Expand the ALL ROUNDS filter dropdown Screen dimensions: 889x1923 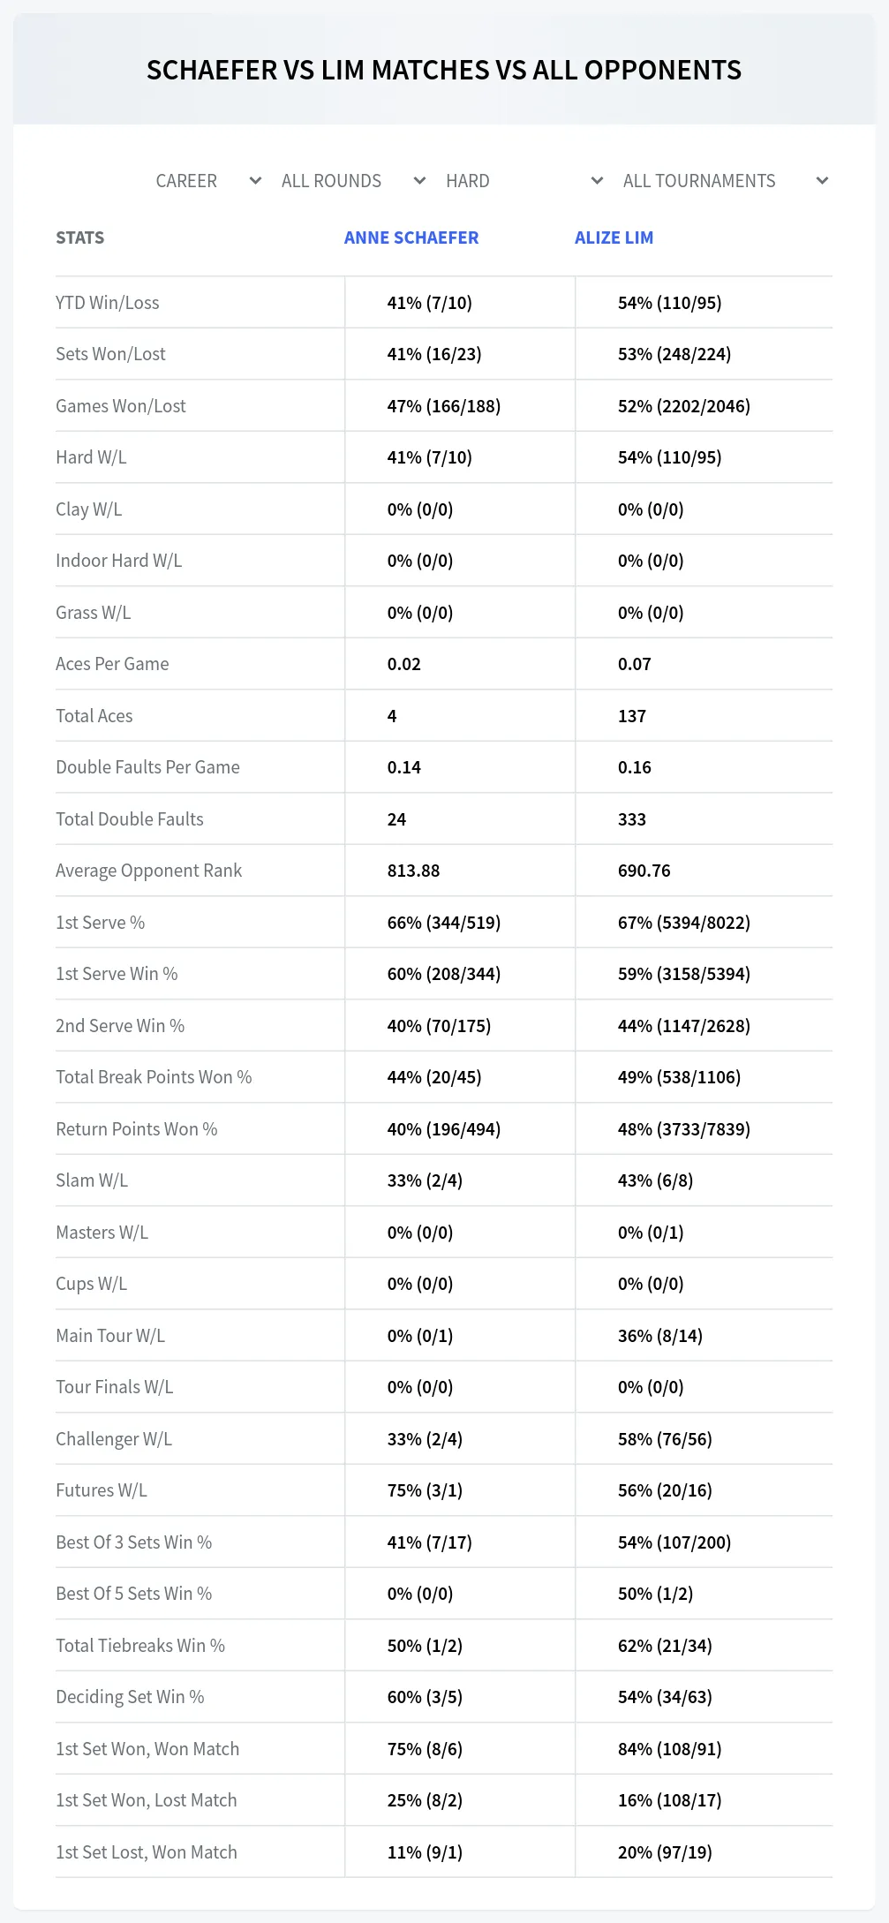(x=353, y=181)
